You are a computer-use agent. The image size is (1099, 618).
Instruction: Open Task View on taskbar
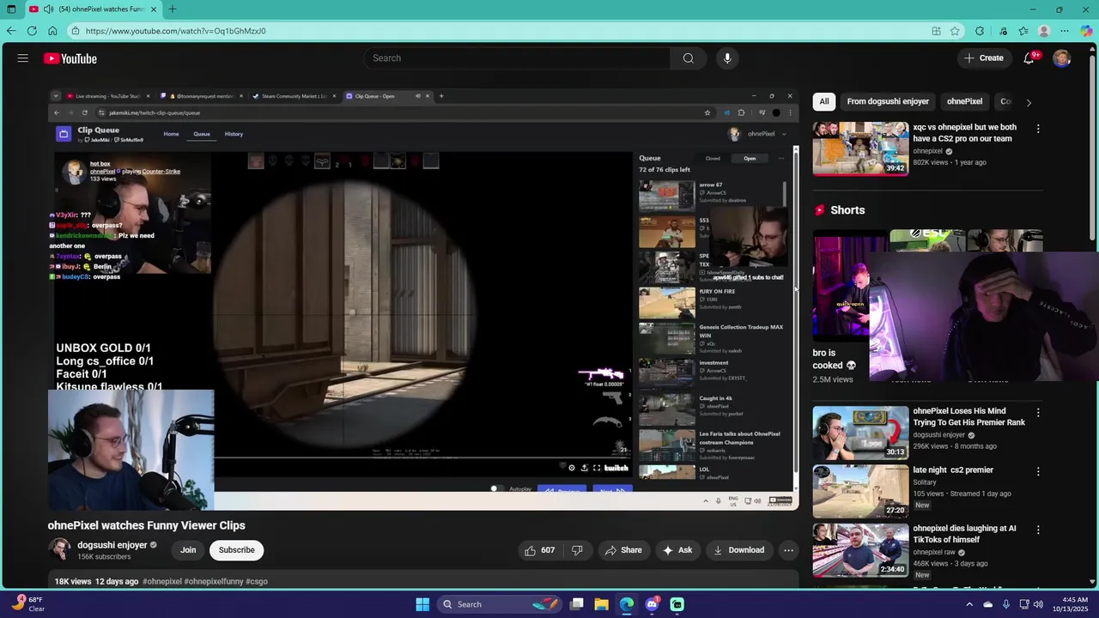[577, 604]
